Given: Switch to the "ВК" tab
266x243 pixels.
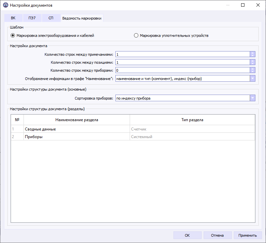Looking at the screenshot, I should [13, 18].
